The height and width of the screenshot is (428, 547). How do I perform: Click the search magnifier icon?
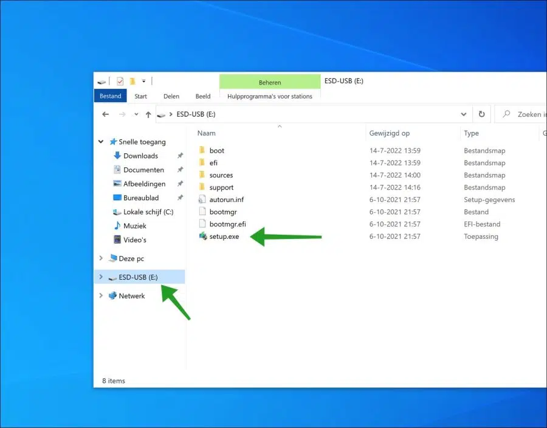click(506, 114)
